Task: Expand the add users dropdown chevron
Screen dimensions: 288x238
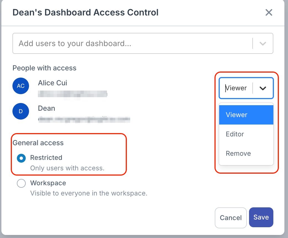Action: 263,43
